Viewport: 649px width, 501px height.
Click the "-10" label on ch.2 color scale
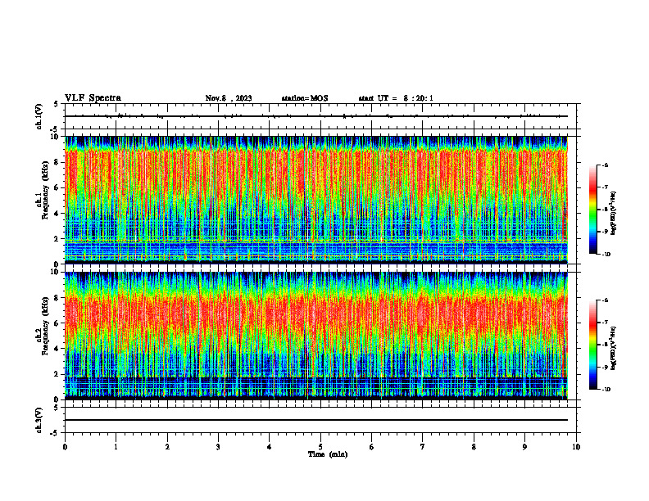[606, 390]
